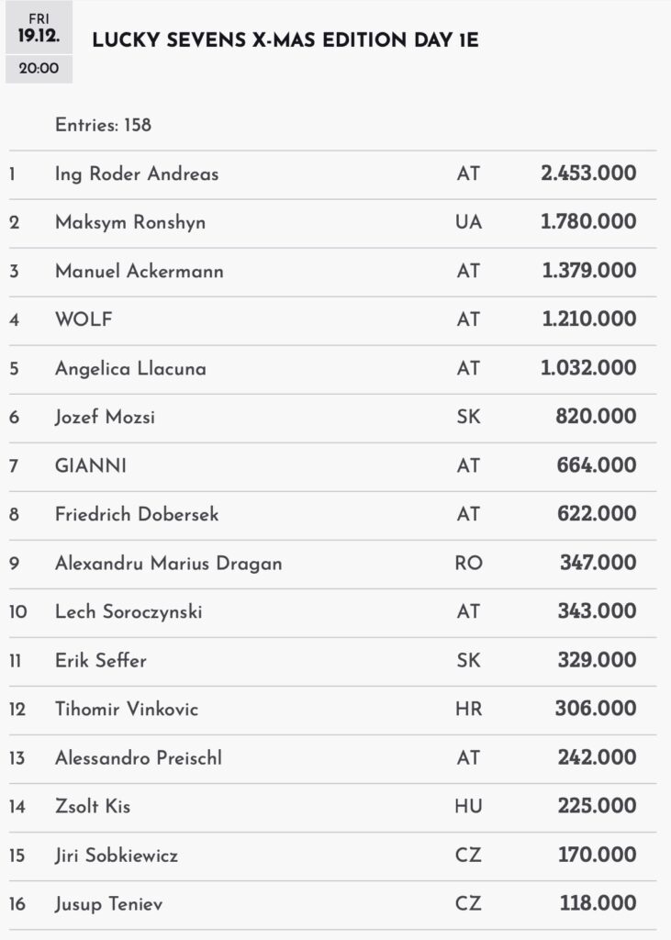The height and width of the screenshot is (940, 671).
Task: Click Manuel Ackermann's name
Action: pos(140,271)
